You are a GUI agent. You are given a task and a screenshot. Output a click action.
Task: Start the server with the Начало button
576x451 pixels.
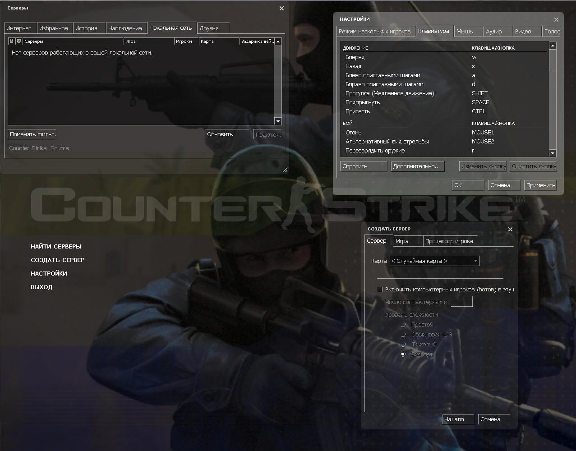(458, 419)
